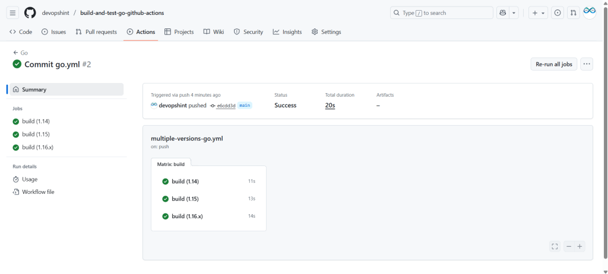
Task: Switch to the Projects tab
Action: 179,32
